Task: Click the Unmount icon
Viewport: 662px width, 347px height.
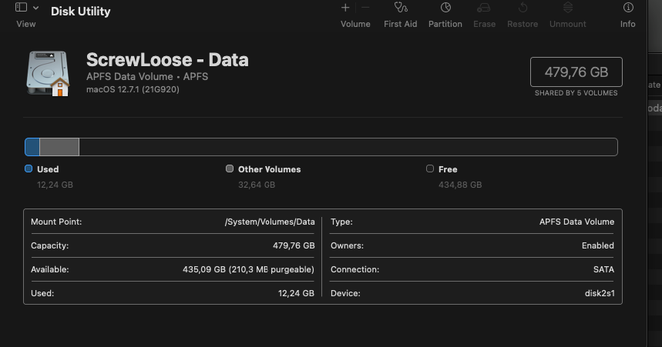Action: (568, 8)
